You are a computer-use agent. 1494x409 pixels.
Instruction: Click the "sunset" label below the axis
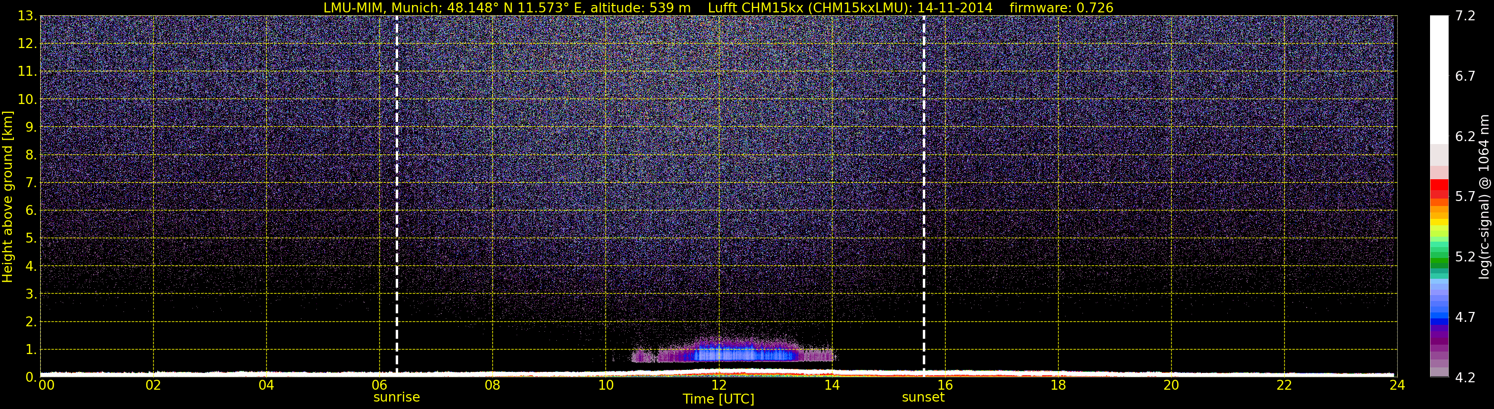923,398
